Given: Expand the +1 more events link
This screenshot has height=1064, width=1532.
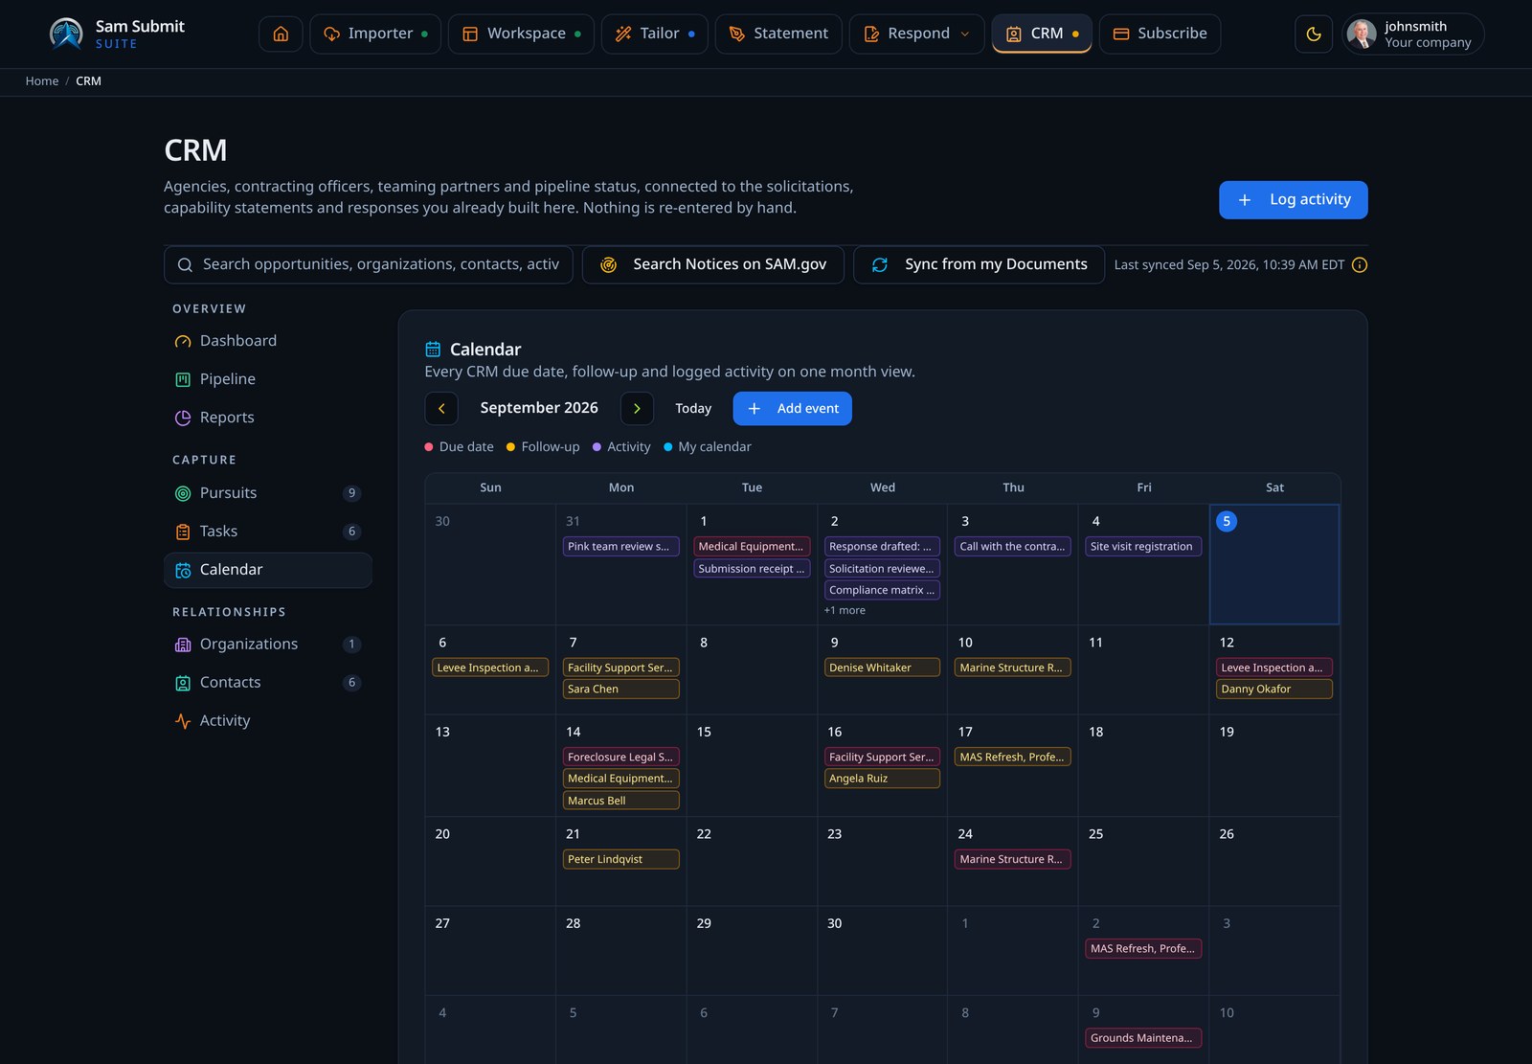Looking at the screenshot, I should (x=845, y=611).
